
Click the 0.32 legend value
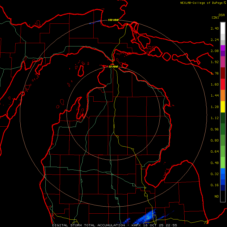click(x=215, y=174)
